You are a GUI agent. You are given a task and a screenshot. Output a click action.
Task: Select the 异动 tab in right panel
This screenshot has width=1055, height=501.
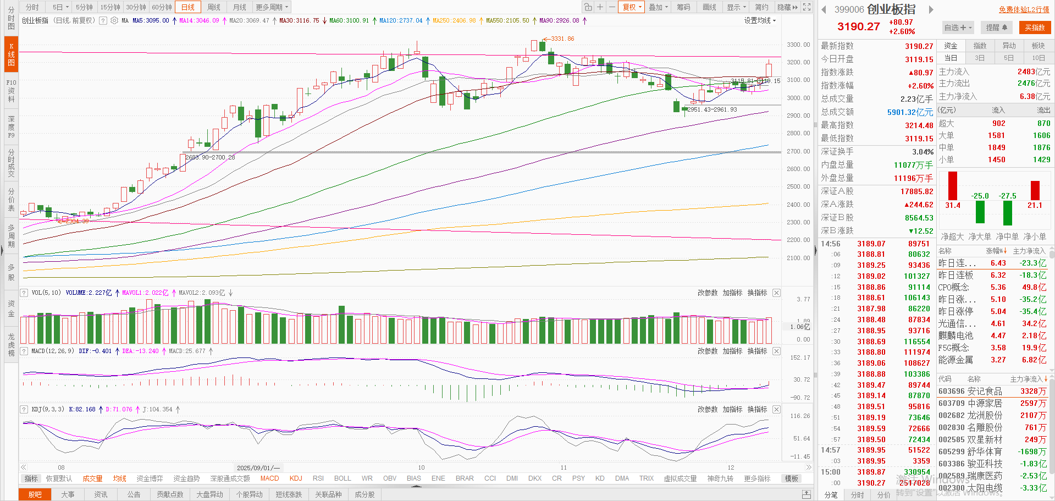1009,46
